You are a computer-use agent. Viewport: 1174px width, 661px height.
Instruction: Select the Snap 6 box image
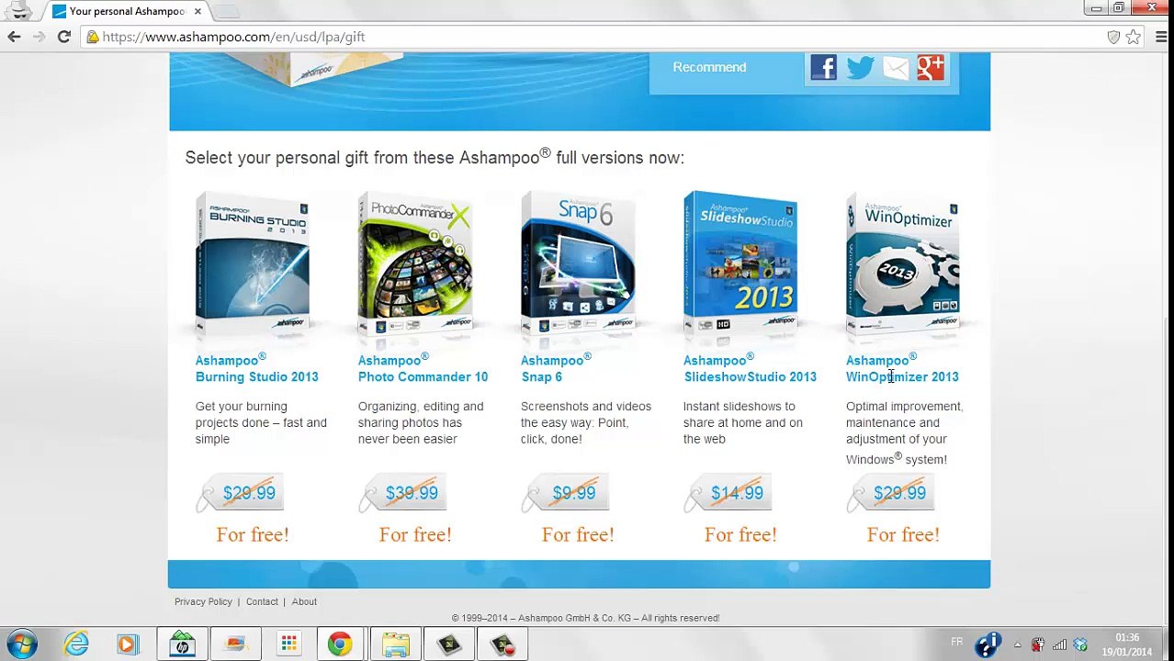coord(578,262)
